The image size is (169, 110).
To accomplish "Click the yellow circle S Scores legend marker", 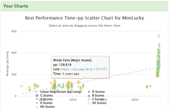I will pyautogui.click(x=89, y=99).
